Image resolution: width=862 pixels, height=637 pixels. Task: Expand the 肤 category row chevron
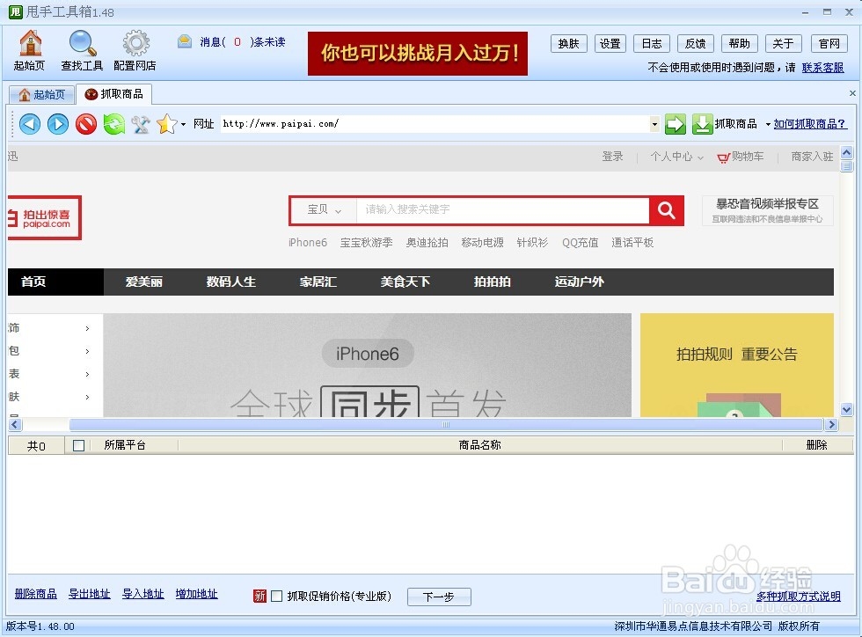pyautogui.click(x=87, y=397)
